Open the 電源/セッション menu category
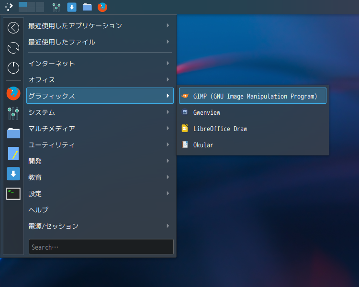The height and width of the screenshot is (287, 359). pos(100,226)
